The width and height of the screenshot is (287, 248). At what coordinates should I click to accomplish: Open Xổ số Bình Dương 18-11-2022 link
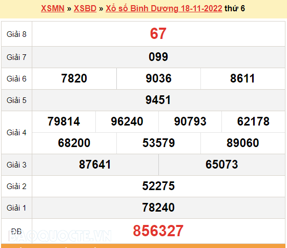point(164,8)
